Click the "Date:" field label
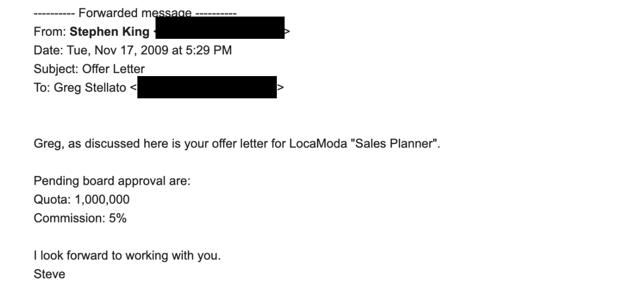The height and width of the screenshot is (295, 620). [x=48, y=50]
